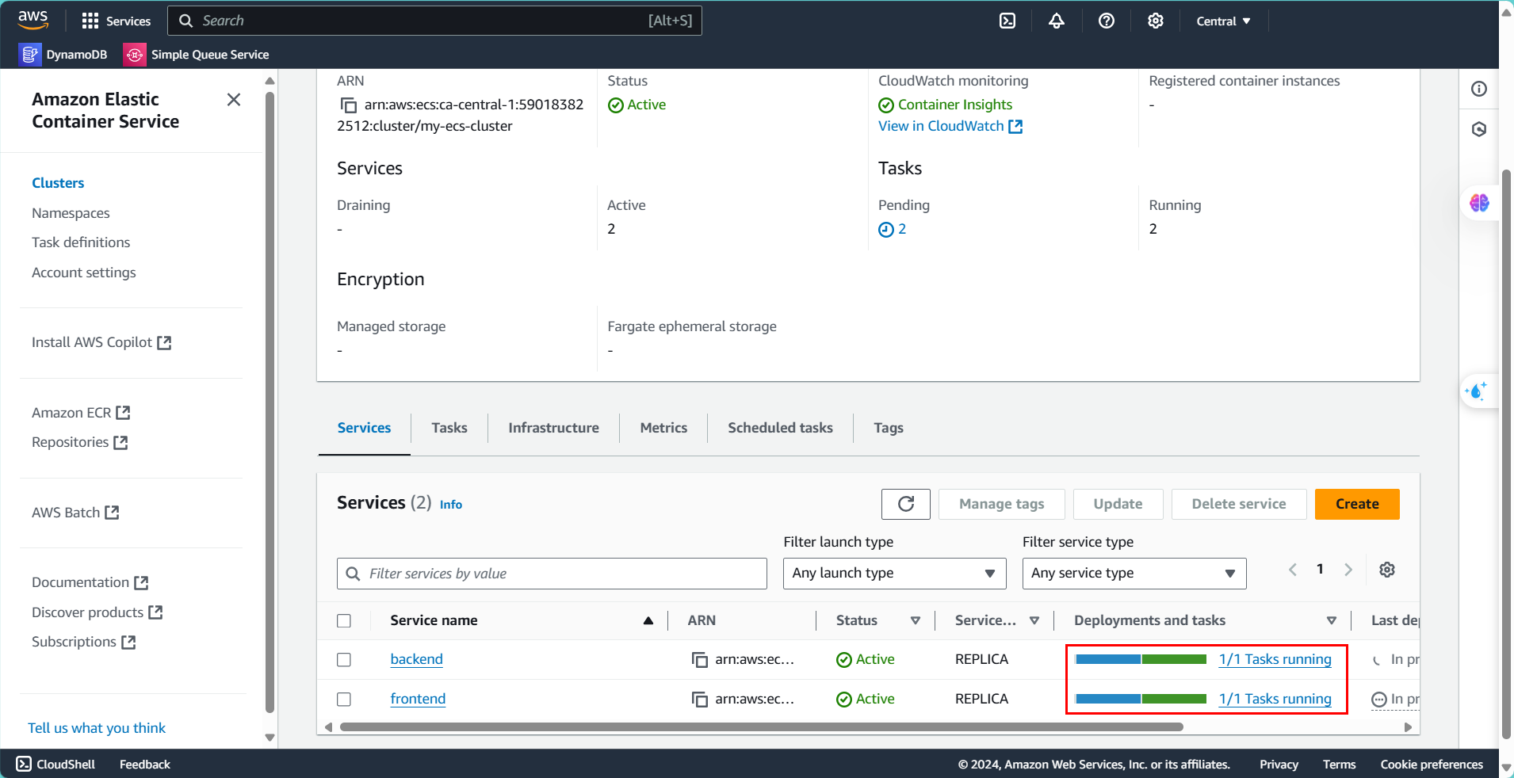Click the brain extension icon
The width and height of the screenshot is (1514, 778).
1479,203
